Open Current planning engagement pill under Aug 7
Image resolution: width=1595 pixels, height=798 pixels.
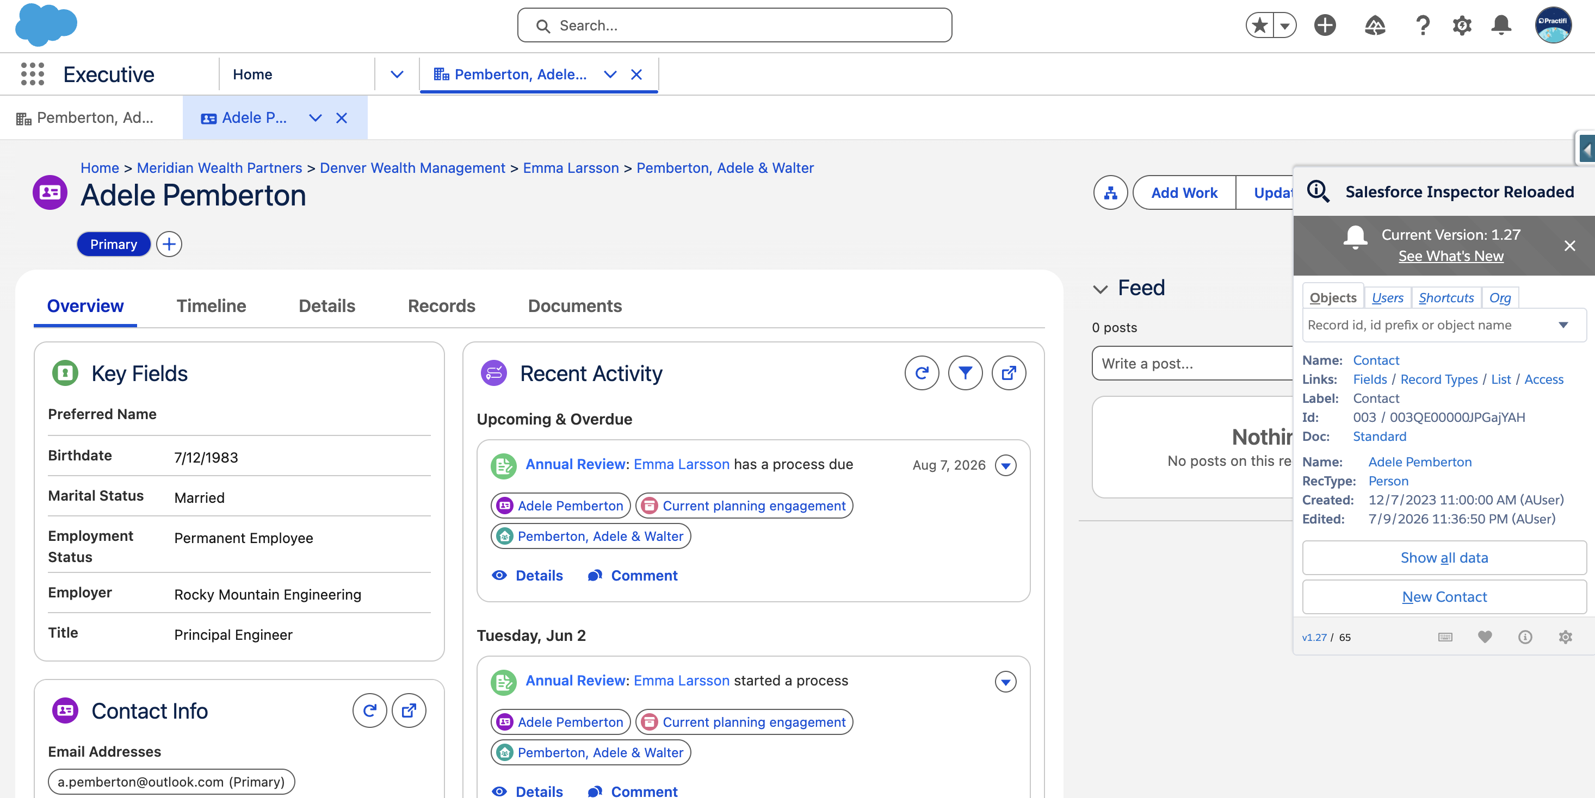pos(744,506)
